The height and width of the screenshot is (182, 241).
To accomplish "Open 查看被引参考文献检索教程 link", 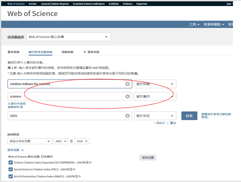I will click(216, 115).
